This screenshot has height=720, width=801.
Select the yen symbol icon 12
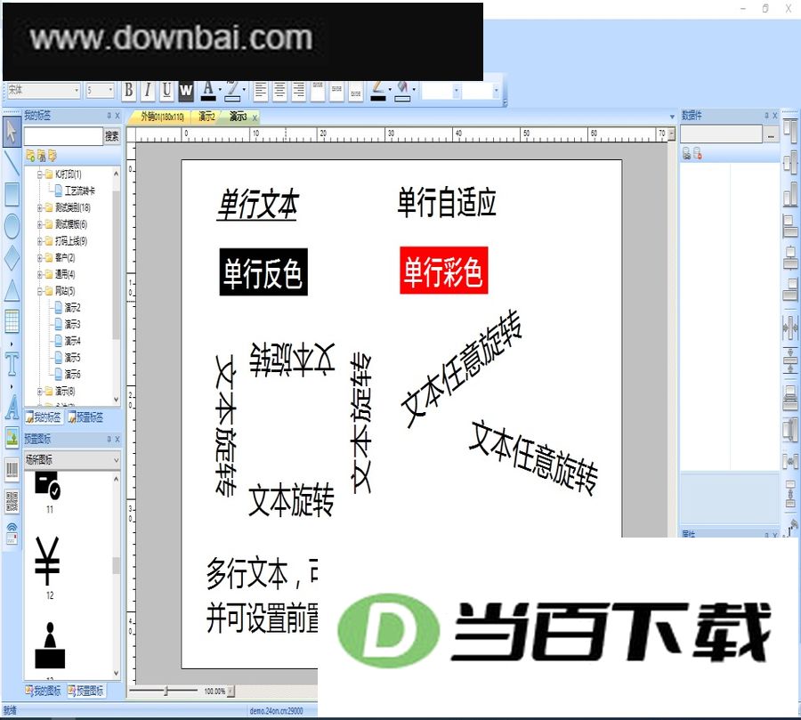47,561
